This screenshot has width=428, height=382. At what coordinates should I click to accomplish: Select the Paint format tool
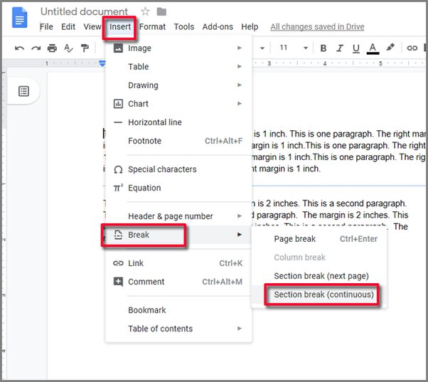85,48
